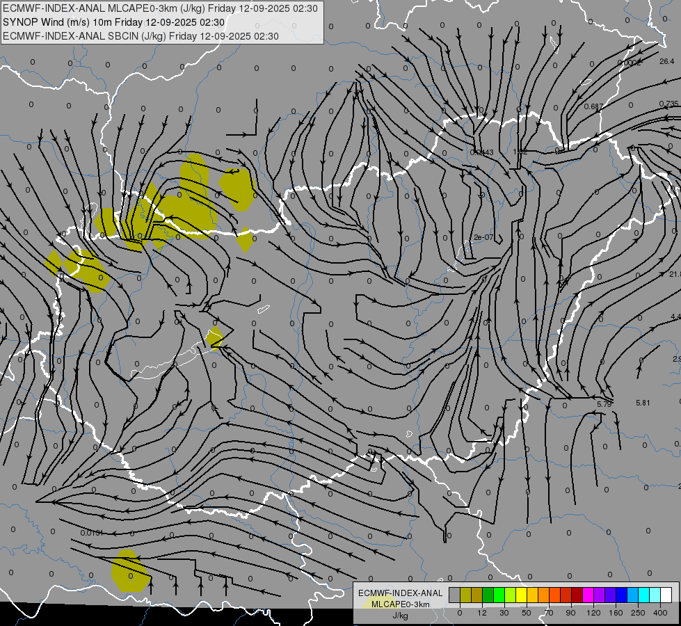Select the 5.81 grid value
This screenshot has width=681, height=626.
tap(643, 403)
